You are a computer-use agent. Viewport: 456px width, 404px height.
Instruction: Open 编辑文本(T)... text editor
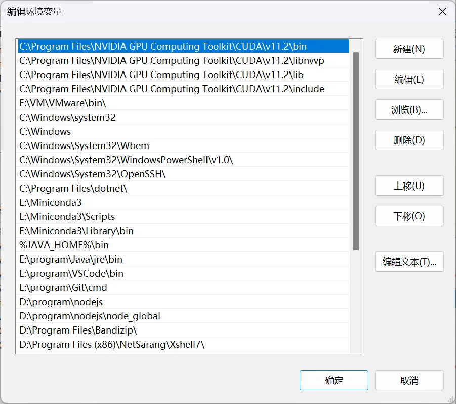(x=409, y=262)
